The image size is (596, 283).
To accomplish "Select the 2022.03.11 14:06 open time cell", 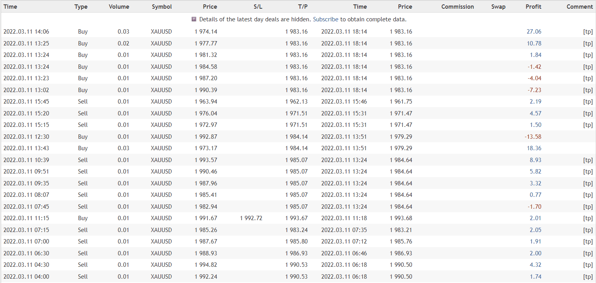I will point(26,32).
